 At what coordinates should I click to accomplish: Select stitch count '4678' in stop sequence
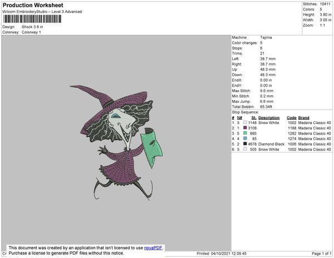(252, 144)
